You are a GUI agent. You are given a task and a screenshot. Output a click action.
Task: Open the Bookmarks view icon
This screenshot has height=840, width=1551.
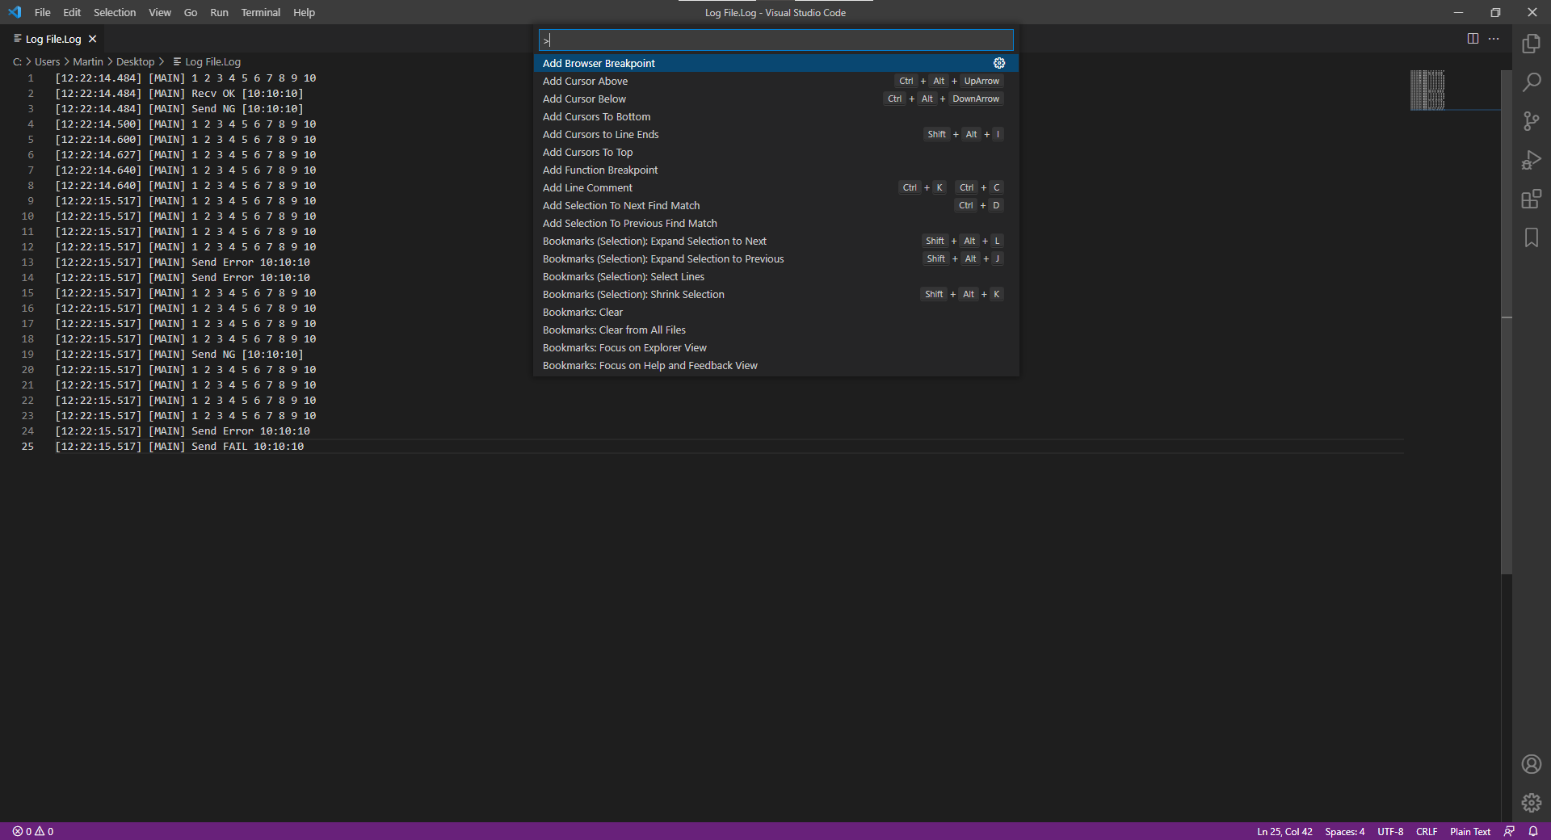pyautogui.click(x=1531, y=237)
